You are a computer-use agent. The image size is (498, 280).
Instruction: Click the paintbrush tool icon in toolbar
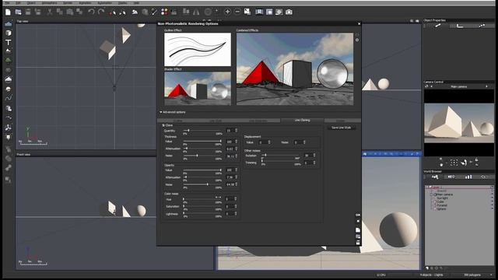(x=154, y=12)
